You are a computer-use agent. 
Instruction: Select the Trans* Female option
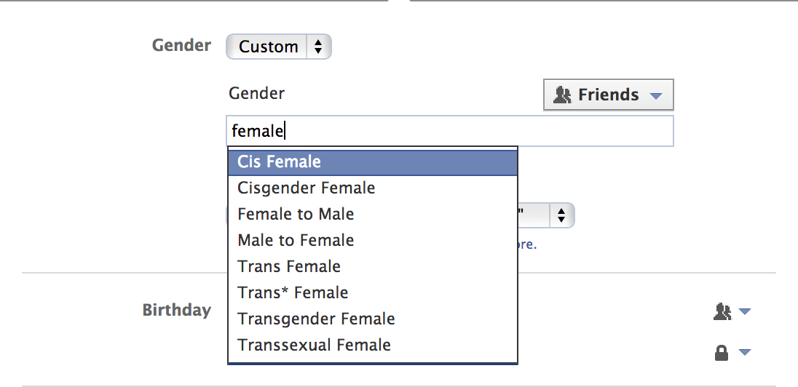pos(293,292)
